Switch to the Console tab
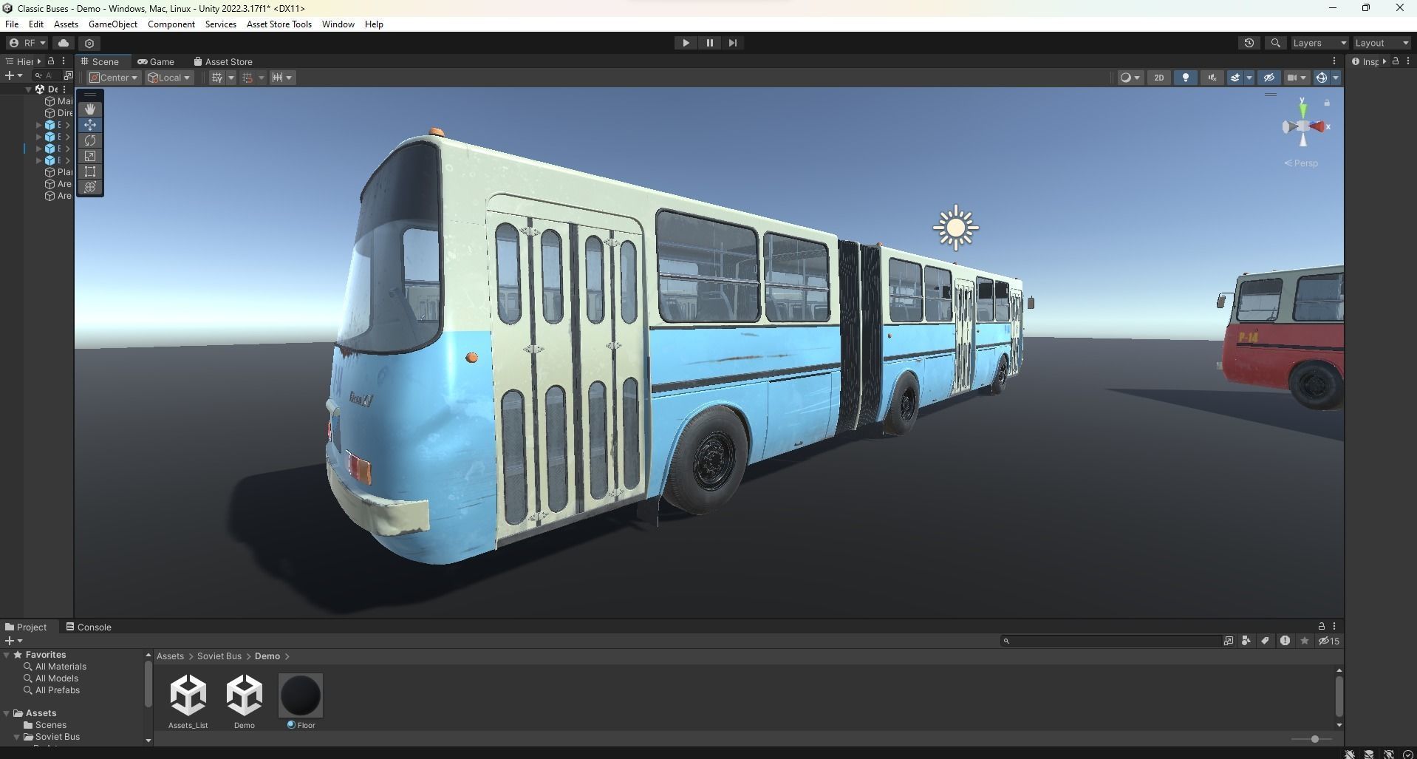Viewport: 1417px width, 759px height. coord(88,627)
